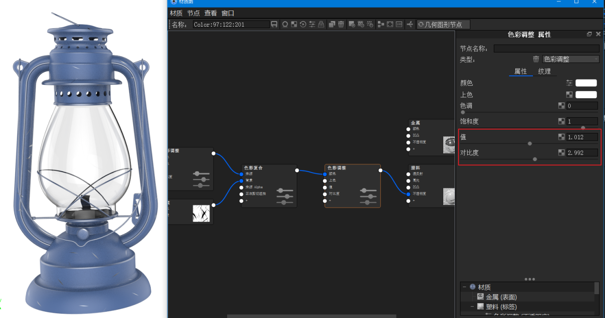Screen dimensions: 605x318
Task: Click the 塑料 node preview thumbnail
Action: pyautogui.click(x=449, y=196)
